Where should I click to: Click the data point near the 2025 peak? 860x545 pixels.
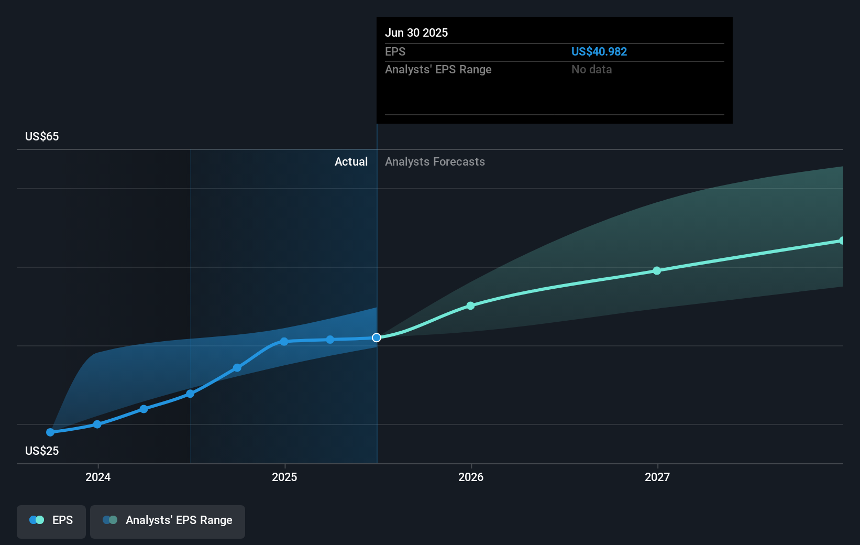pos(283,342)
